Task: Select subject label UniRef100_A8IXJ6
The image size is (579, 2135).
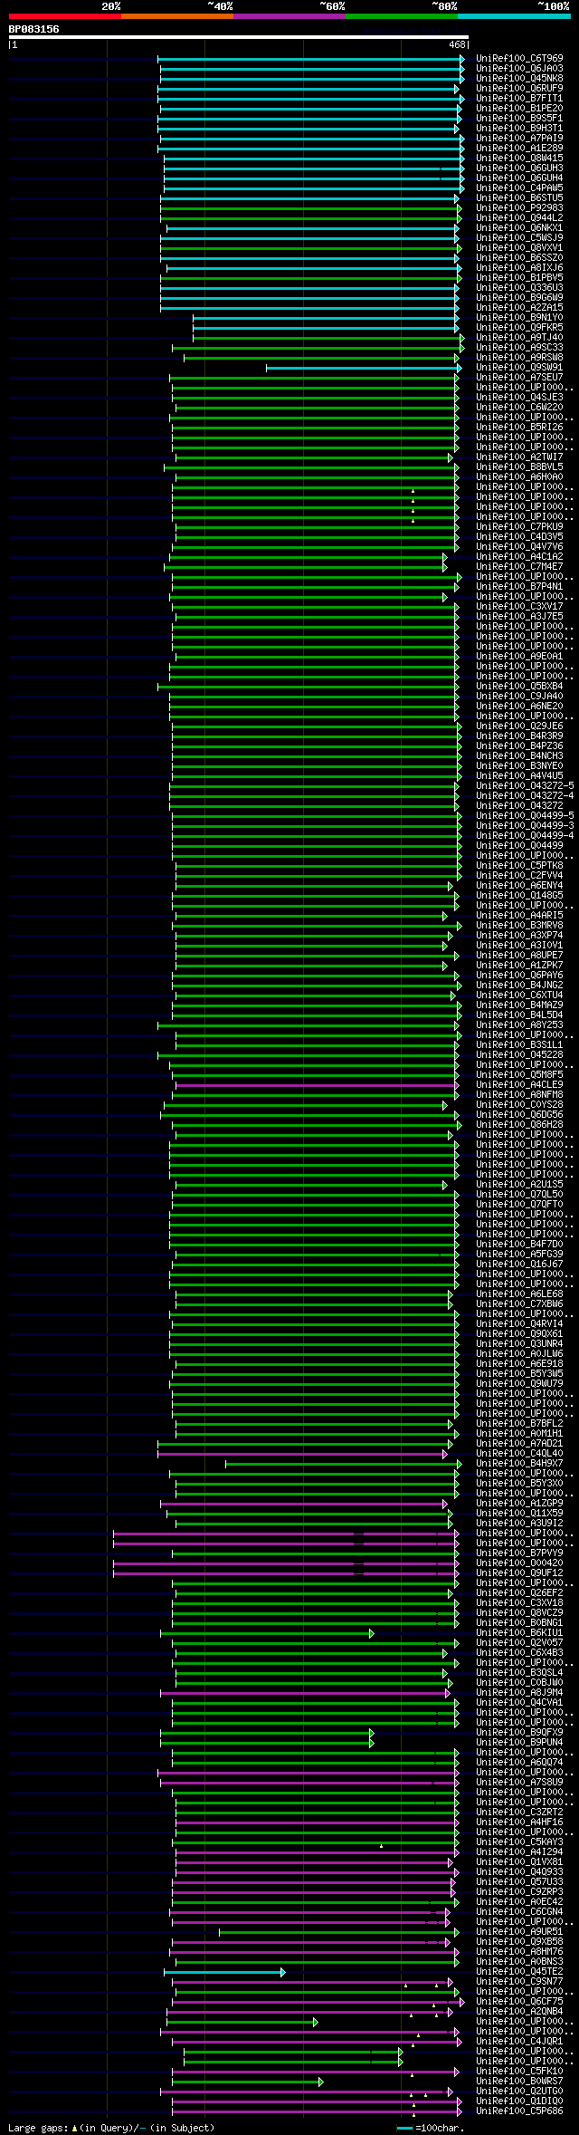Action: pyautogui.click(x=519, y=267)
